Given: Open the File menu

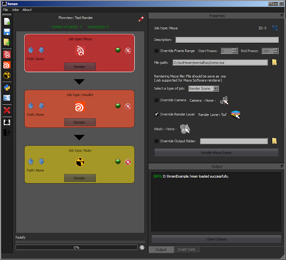Looking at the screenshot, I should click(5, 10).
